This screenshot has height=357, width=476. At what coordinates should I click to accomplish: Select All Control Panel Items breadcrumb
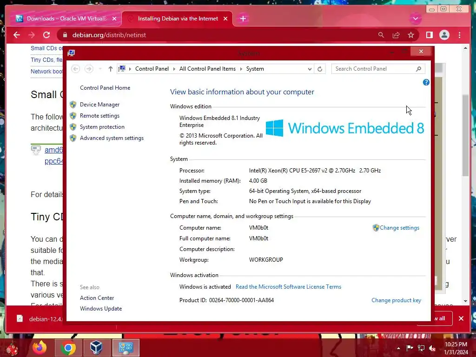[207, 69]
